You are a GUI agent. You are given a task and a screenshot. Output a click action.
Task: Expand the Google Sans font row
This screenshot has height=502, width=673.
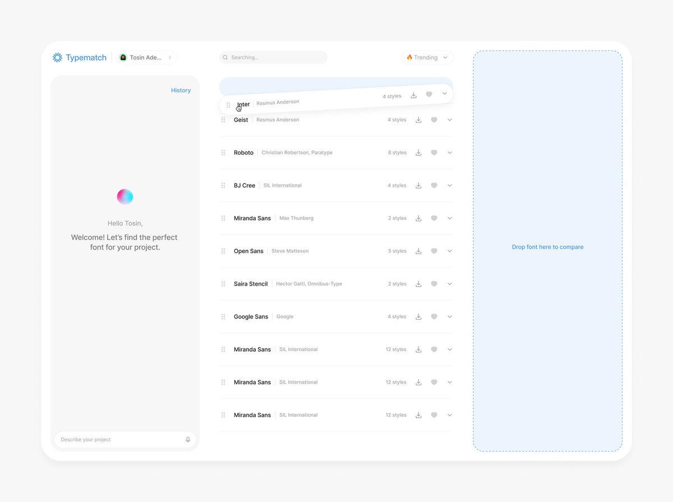[x=450, y=317]
